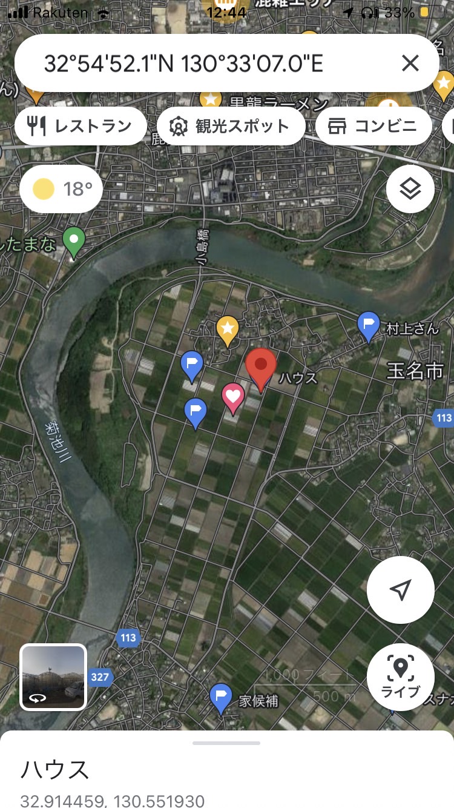Tap the yellow star saved marker
Image resolution: width=454 pixels, height=808 pixels.
coord(227,331)
